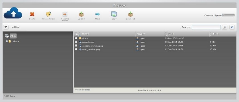Click the red X Delete icon

(32, 14)
